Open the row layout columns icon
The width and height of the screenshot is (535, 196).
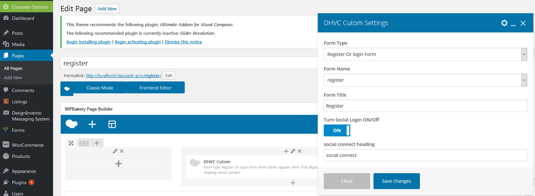[x=84, y=143]
